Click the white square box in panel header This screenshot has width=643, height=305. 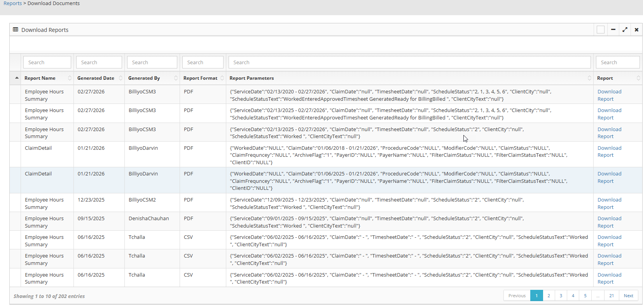click(601, 30)
